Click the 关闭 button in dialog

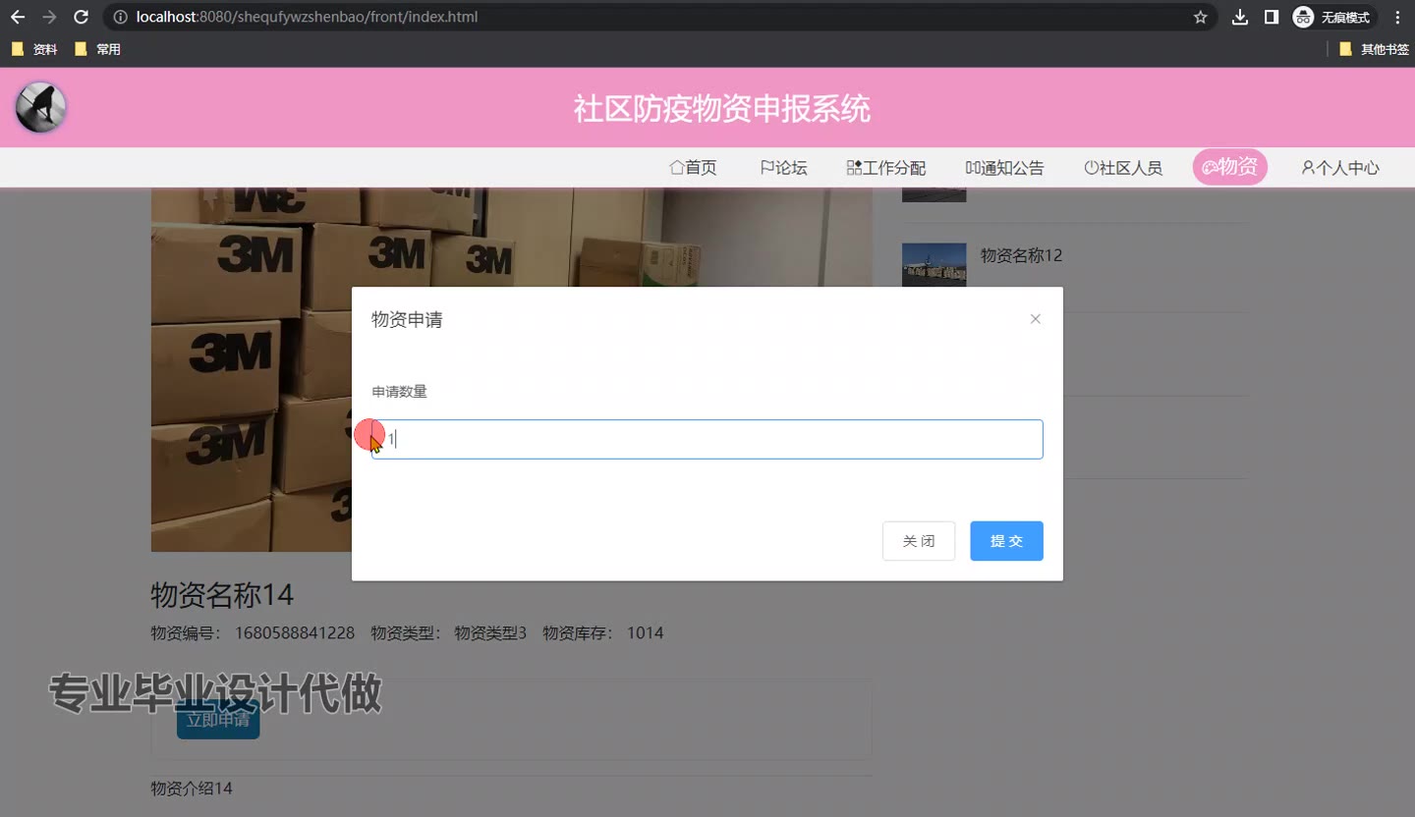pyautogui.click(x=919, y=541)
